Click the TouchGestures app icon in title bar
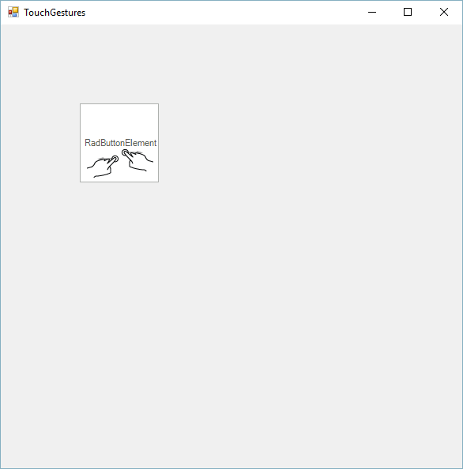Viewport: 463px width, 469px height. [x=13, y=13]
